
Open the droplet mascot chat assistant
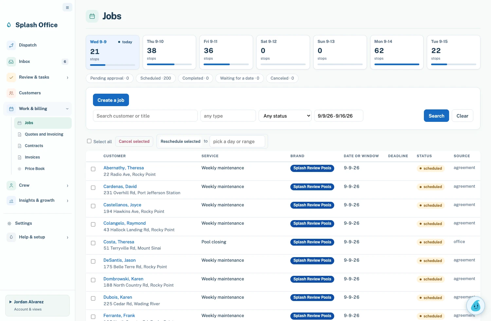[x=475, y=306]
